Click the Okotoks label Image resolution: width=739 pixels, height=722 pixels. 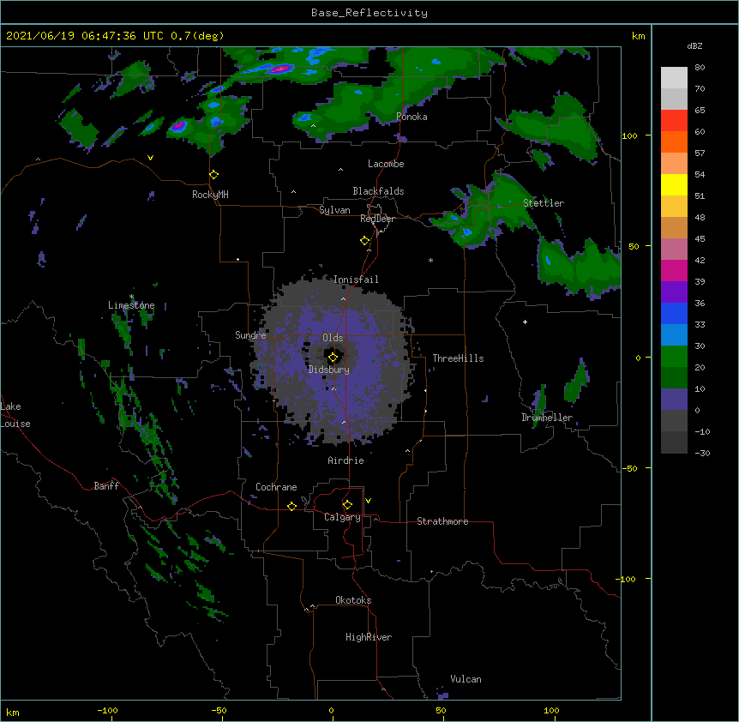353,600
